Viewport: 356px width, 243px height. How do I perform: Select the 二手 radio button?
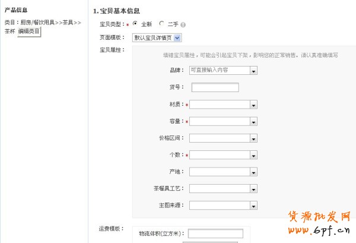[x=162, y=24]
